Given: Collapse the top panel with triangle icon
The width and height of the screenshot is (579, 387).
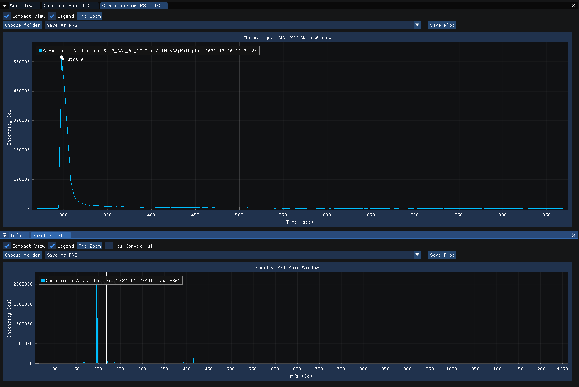Looking at the screenshot, I should click(4, 6).
